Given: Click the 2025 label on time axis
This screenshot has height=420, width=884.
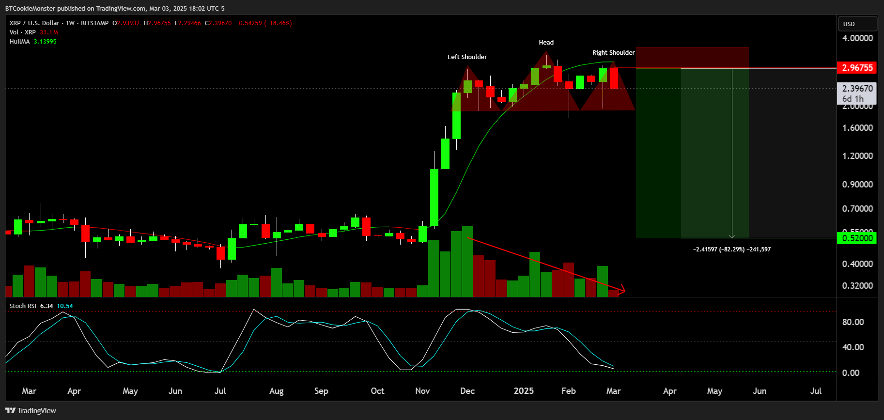Looking at the screenshot, I should (x=524, y=390).
